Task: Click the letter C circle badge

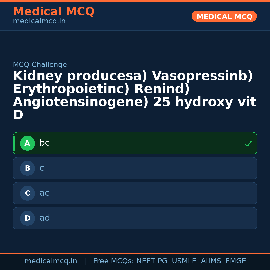Action: coord(27,193)
